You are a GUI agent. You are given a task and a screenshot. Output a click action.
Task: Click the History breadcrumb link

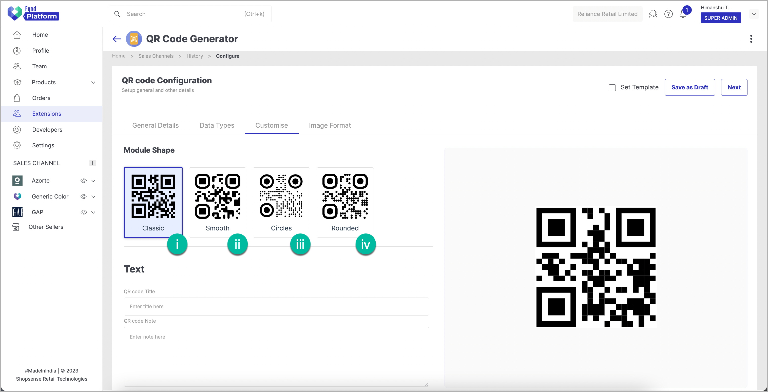tap(194, 56)
